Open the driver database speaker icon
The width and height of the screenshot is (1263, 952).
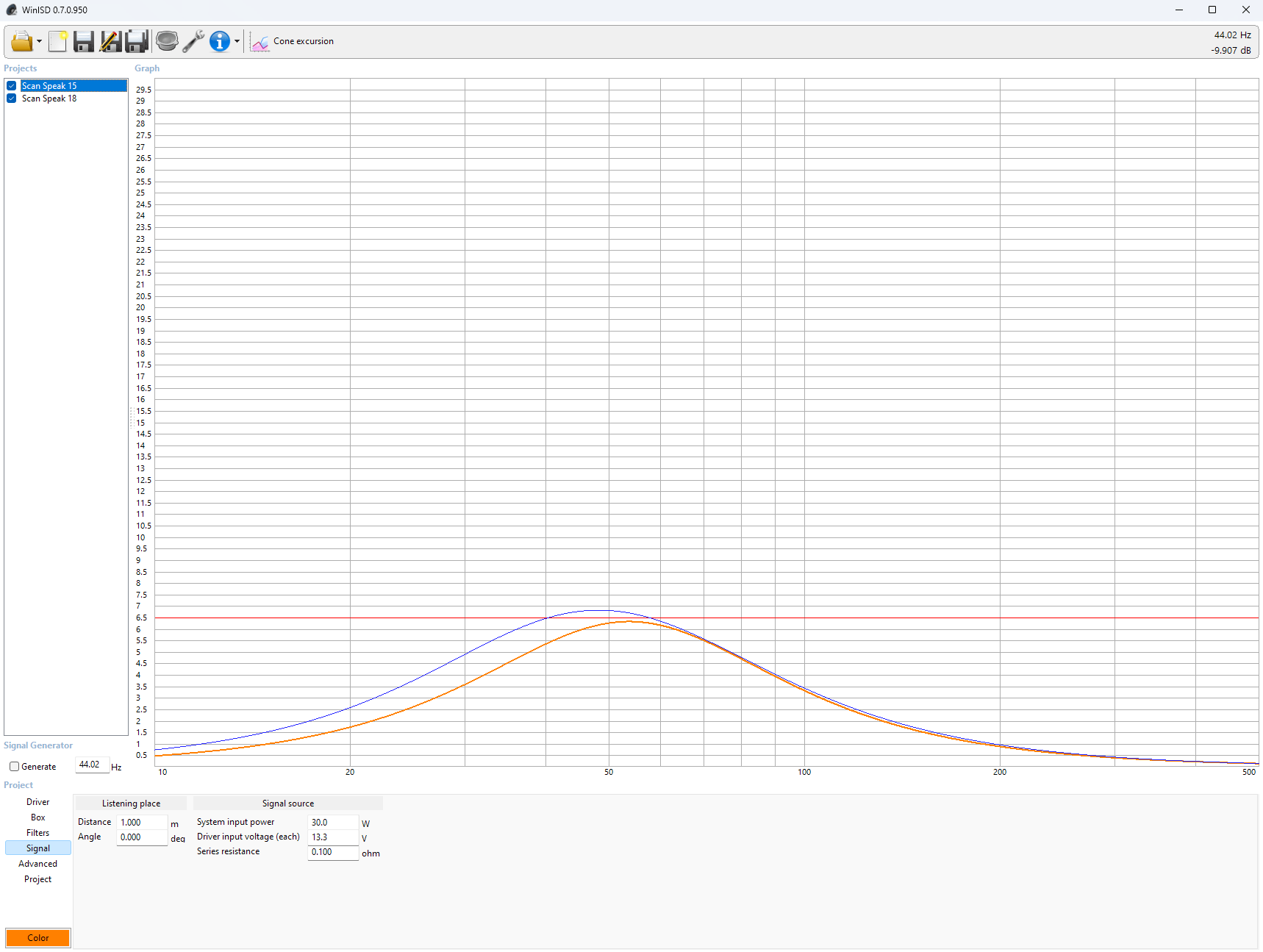(167, 41)
